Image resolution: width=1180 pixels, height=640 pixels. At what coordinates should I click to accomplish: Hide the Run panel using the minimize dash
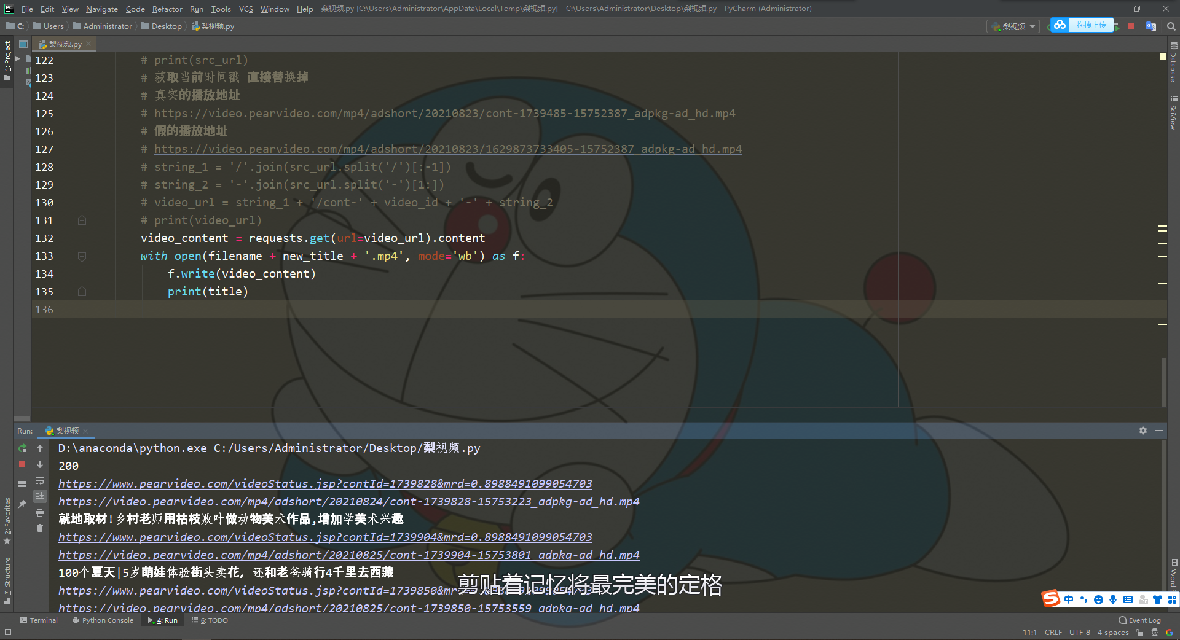[x=1159, y=431]
